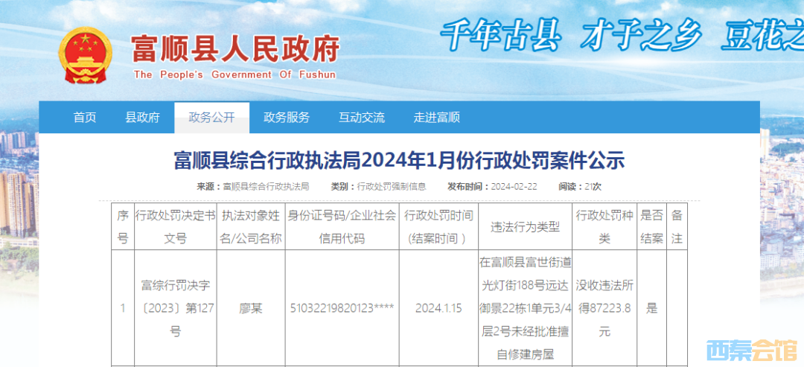804x367 pixels.
Task: Select the 没收违法所得87223.8元 cell
Action: click(604, 308)
